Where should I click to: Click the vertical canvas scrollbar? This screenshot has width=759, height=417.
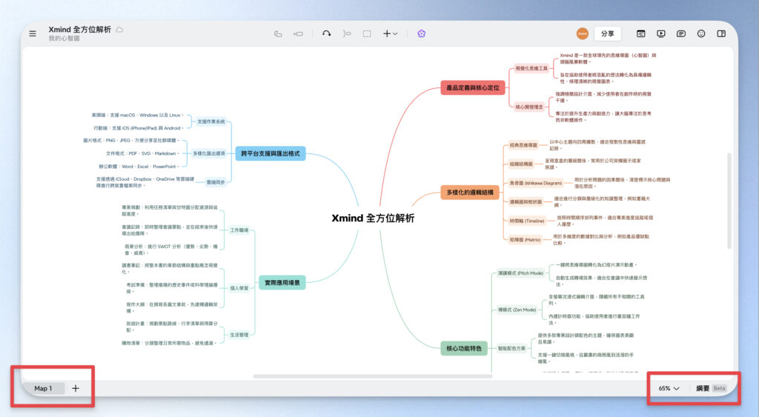coord(729,200)
